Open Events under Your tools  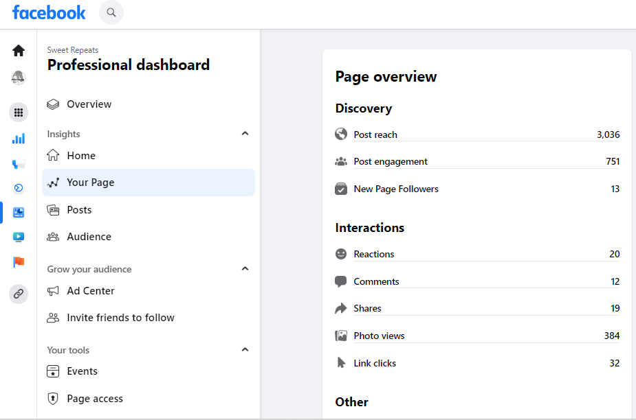tap(82, 371)
